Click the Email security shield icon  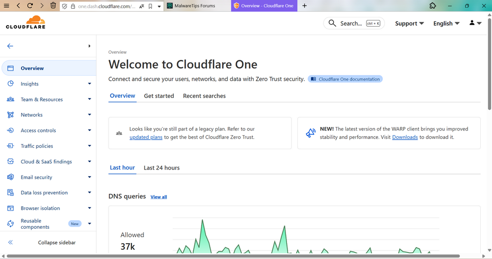(x=10, y=177)
